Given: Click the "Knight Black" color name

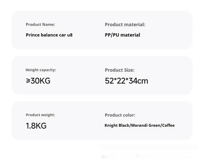Looking at the screenshot, I should (117, 125).
